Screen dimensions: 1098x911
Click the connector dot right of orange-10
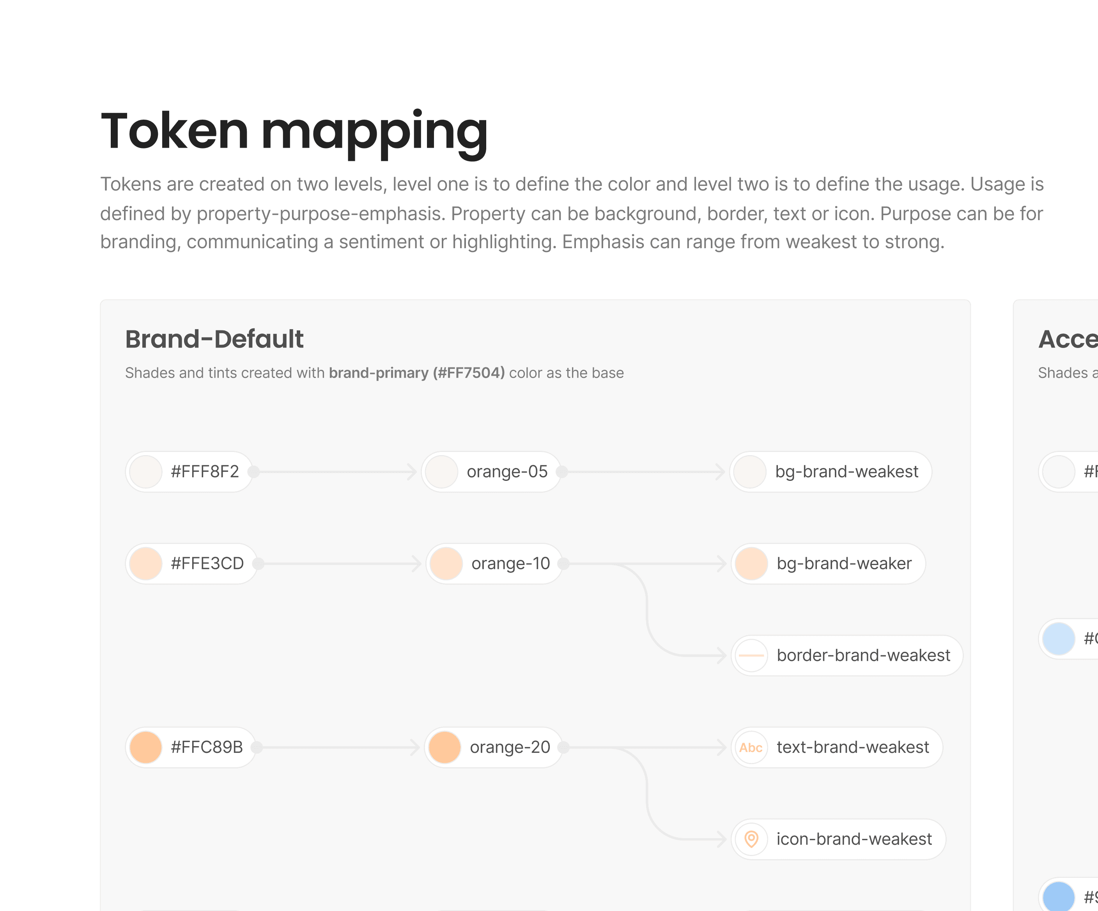(564, 564)
